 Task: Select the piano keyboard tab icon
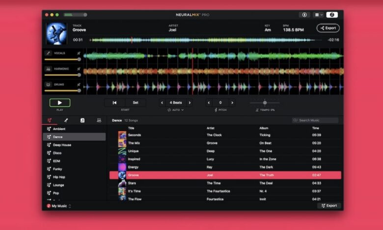99,120
